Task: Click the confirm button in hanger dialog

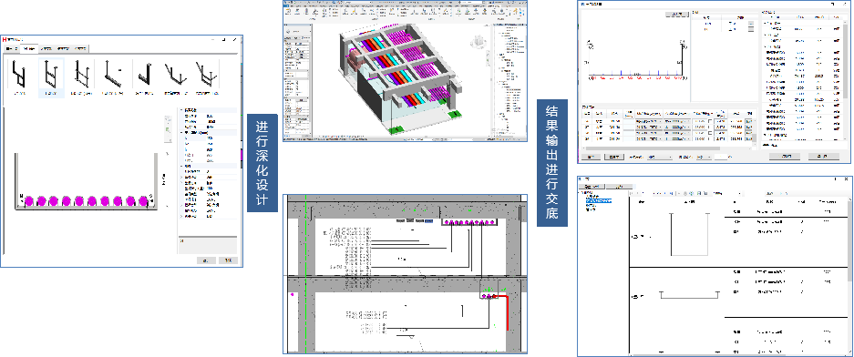Action: 206,260
